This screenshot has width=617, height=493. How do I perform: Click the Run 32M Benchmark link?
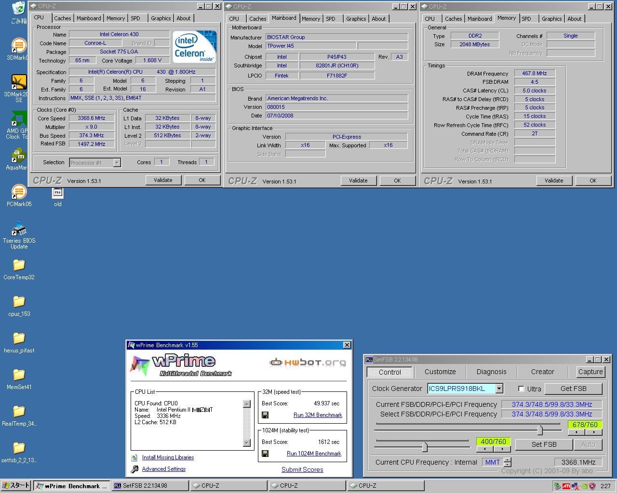(318, 415)
